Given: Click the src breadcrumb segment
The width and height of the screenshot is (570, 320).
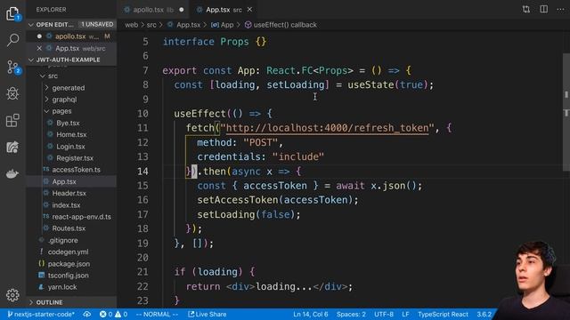Looking at the screenshot, I should 151,25.
